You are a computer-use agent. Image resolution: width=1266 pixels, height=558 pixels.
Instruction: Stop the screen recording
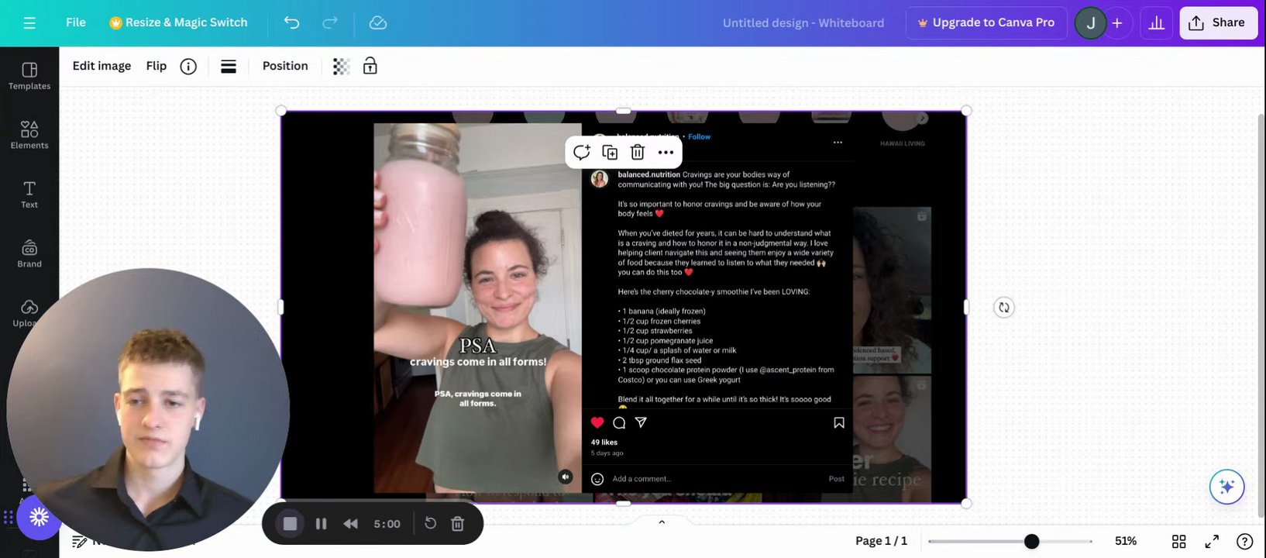pos(290,524)
